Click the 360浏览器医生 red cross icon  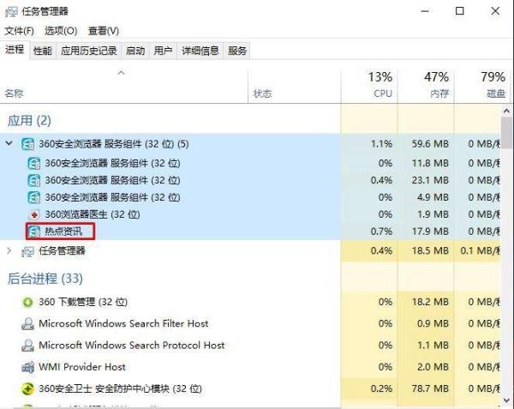tap(34, 215)
